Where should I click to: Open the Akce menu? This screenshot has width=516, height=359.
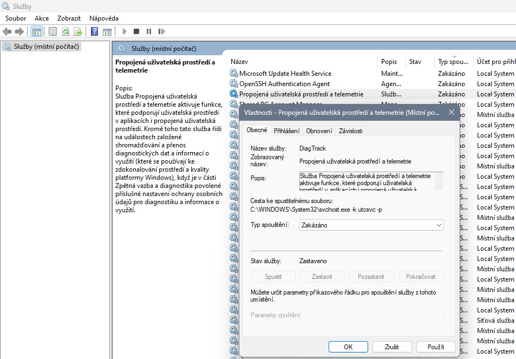pyautogui.click(x=42, y=18)
